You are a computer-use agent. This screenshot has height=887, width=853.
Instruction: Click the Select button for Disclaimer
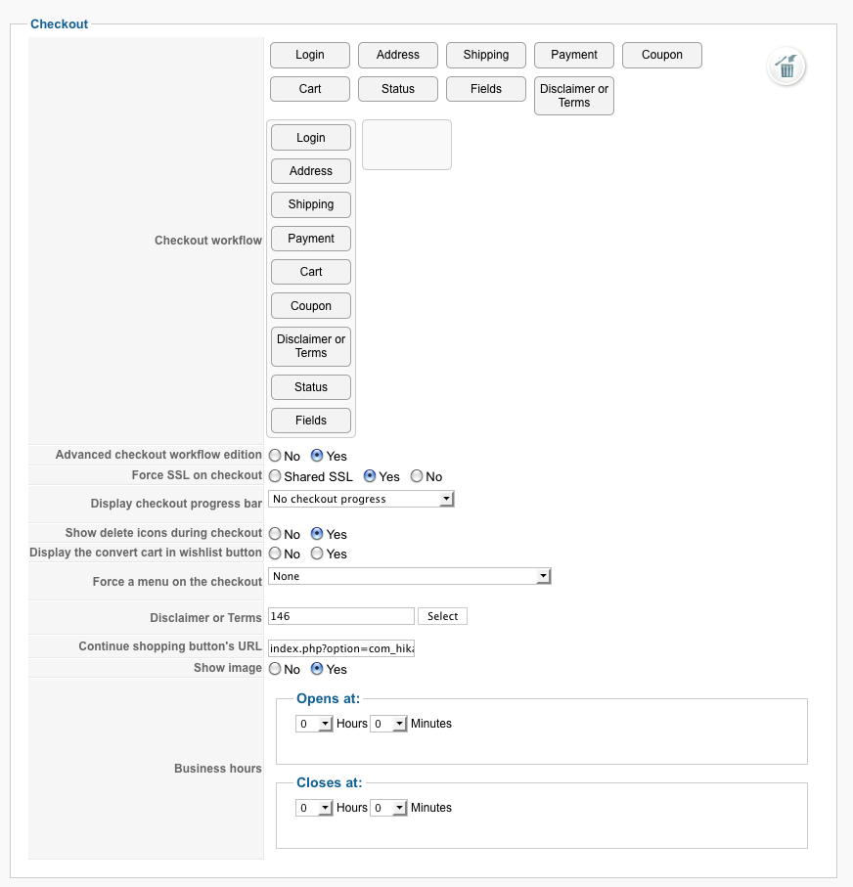[442, 616]
